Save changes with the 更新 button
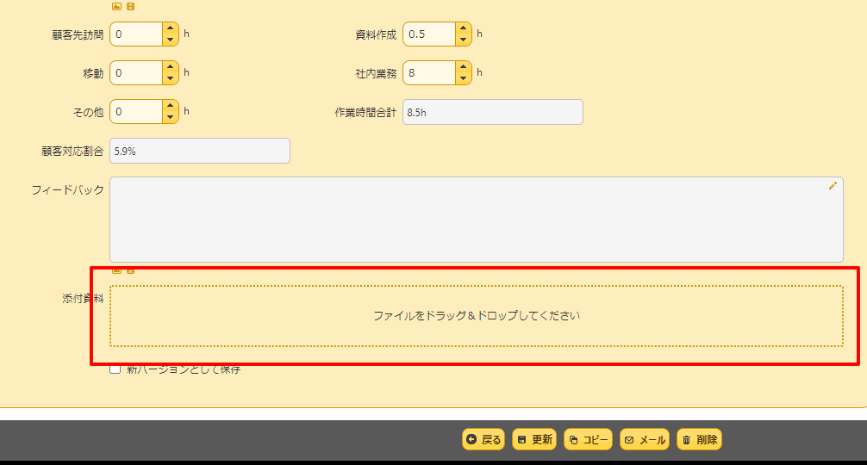This screenshot has height=465, width=867. pyautogui.click(x=534, y=439)
